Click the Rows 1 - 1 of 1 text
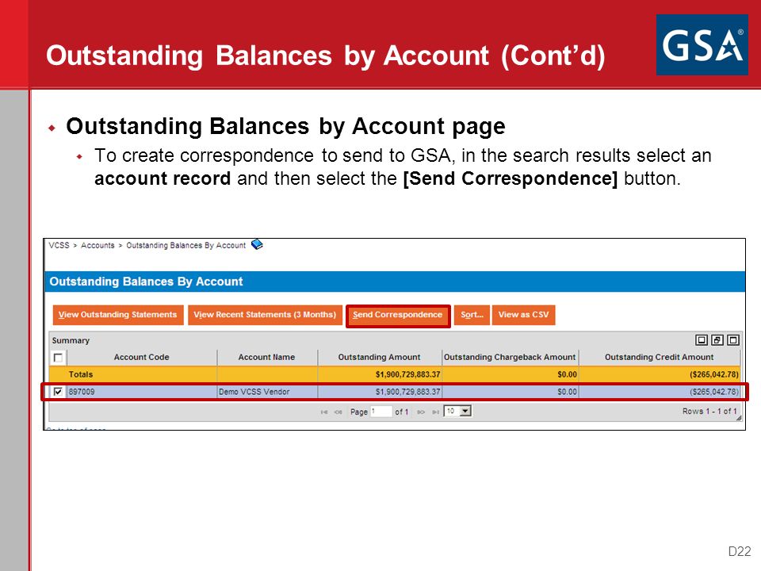The image size is (761, 571). [709, 412]
